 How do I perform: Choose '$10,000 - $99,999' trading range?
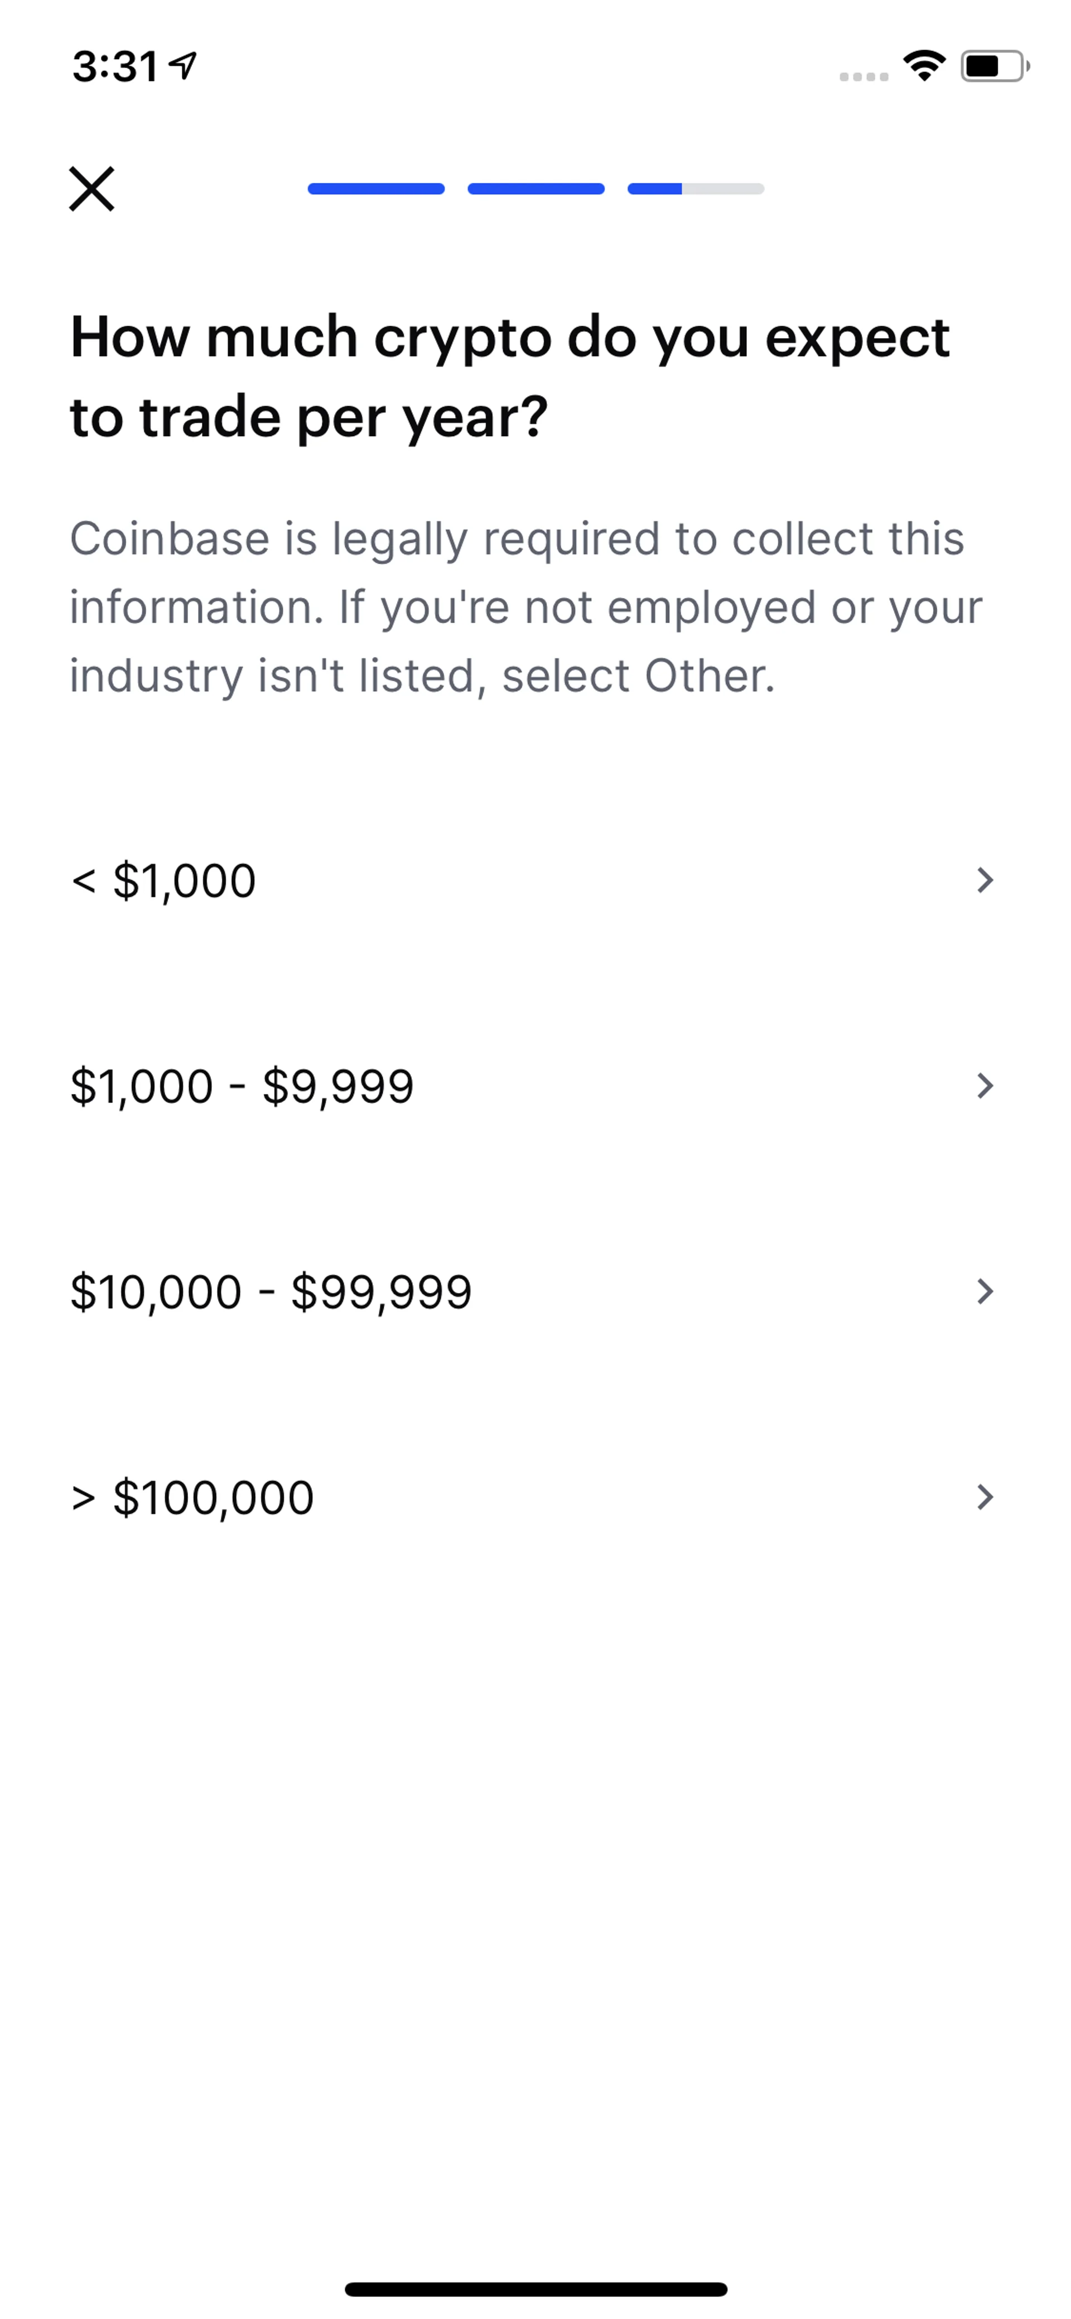(x=271, y=1292)
